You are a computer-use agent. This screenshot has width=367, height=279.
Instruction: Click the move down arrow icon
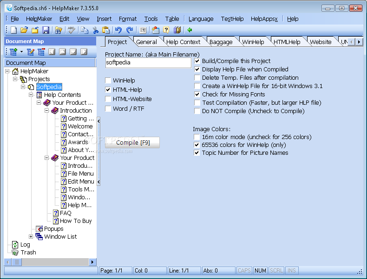(x=73, y=51)
